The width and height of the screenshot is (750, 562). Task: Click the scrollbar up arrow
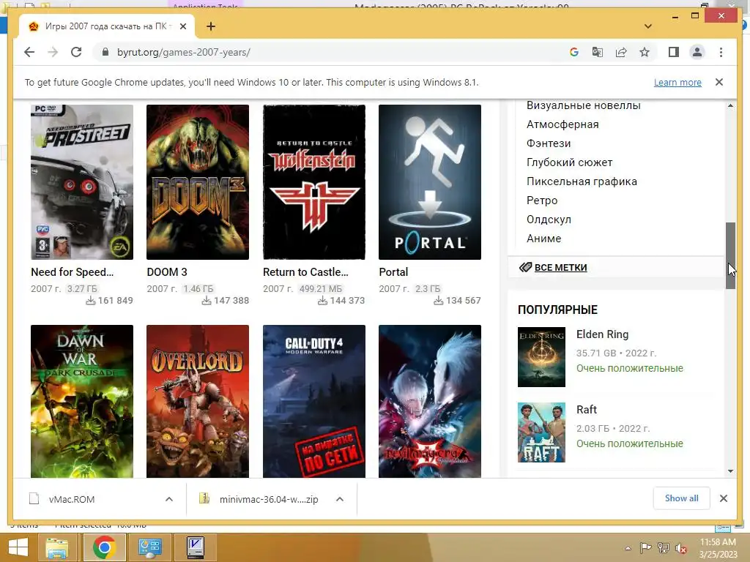[x=730, y=105]
